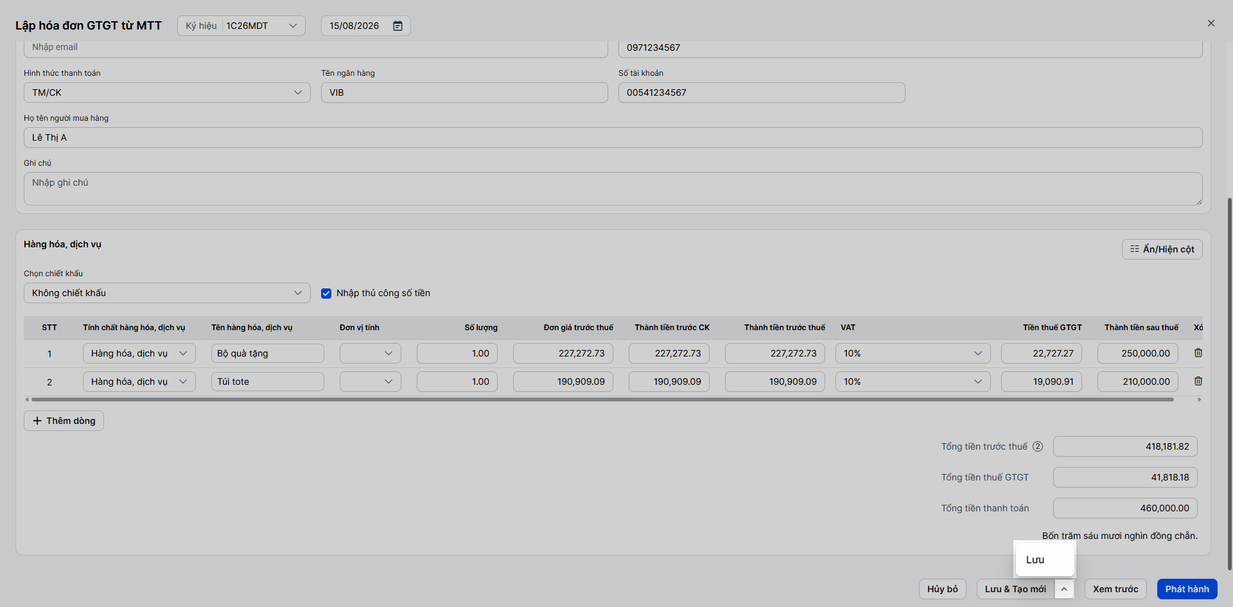Viewport: 1233px width, 607px height.
Task: Open Hình thức thanh toán TM/CK dropdown
Action: (x=167, y=92)
